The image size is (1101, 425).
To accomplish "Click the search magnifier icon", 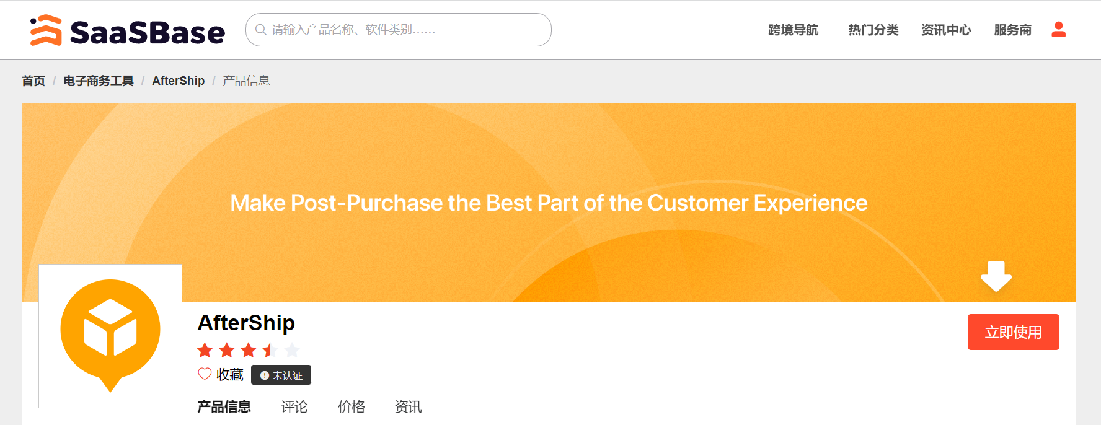I will click(261, 30).
